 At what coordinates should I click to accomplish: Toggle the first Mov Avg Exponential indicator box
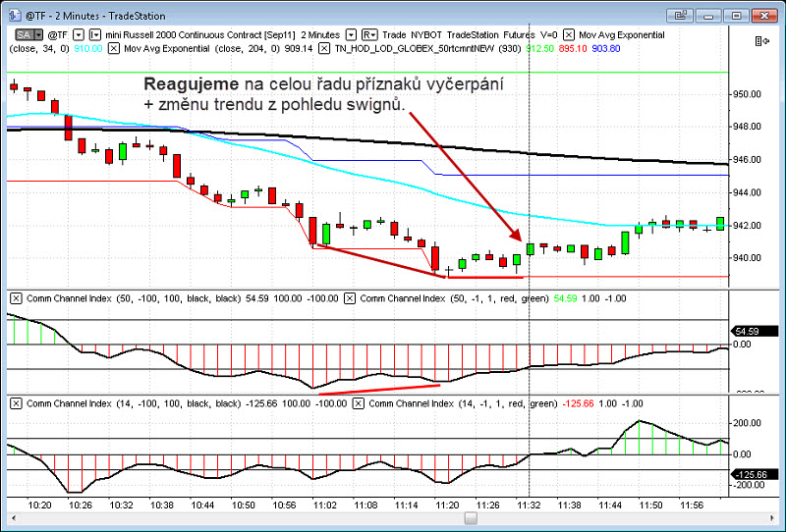coord(569,35)
